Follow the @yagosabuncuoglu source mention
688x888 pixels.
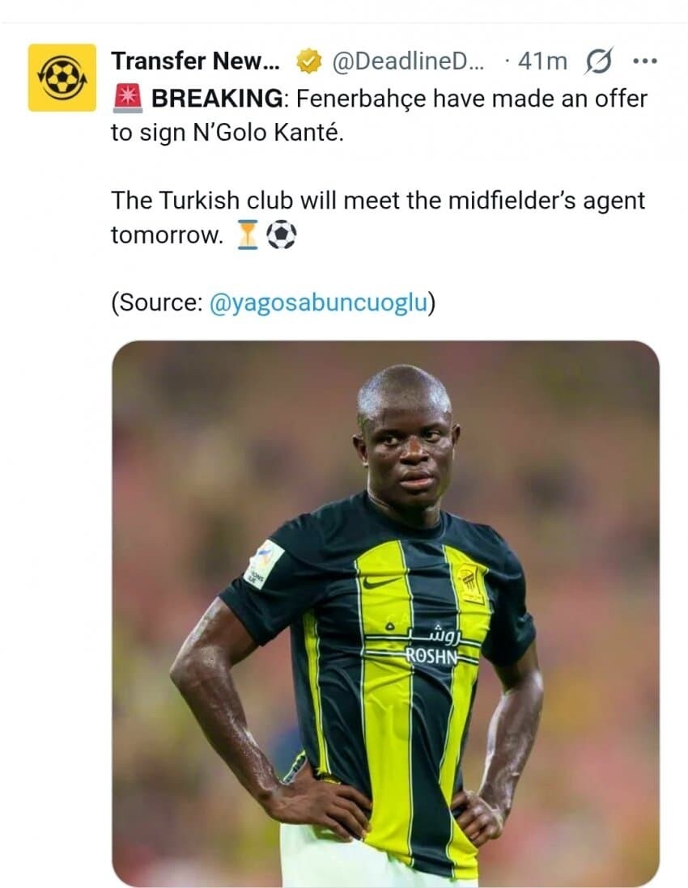click(x=318, y=302)
